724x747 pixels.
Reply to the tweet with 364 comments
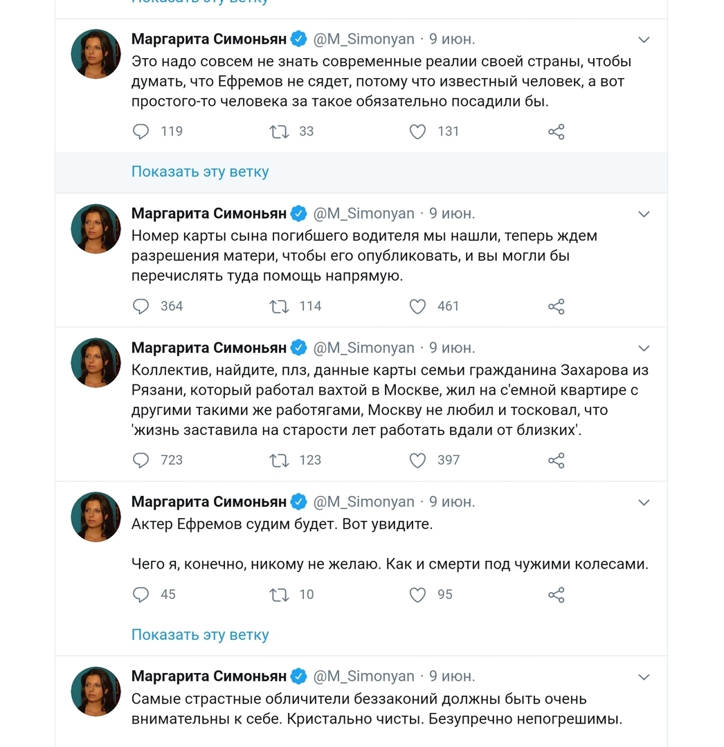(141, 306)
